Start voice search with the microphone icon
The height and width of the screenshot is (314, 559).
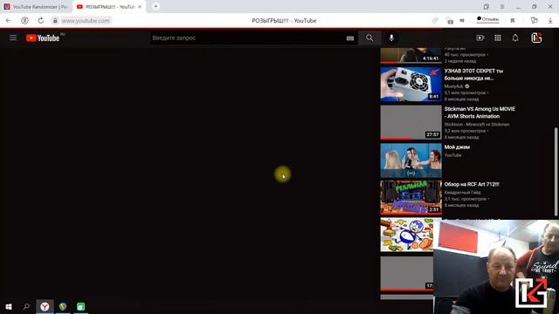pyautogui.click(x=391, y=38)
